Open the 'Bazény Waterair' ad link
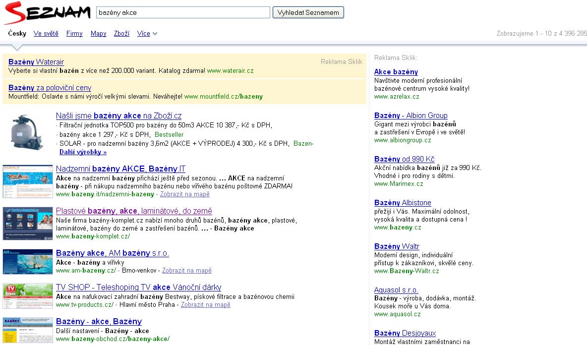 point(36,62)
